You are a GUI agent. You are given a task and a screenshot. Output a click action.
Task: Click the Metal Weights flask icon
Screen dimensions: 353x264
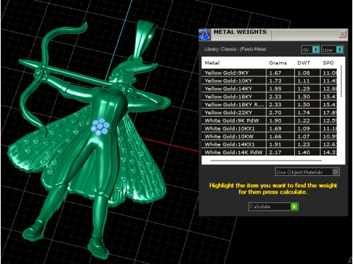click(x=204, y=34)
